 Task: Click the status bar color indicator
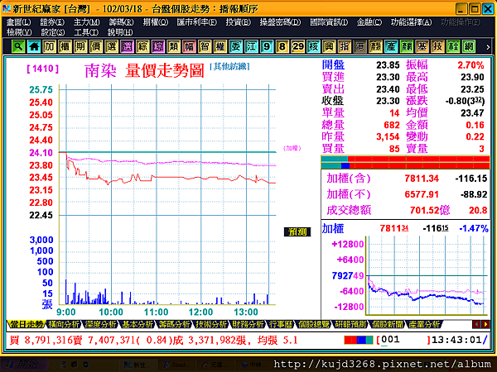tap(359, 340)
